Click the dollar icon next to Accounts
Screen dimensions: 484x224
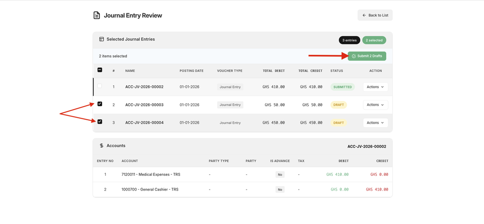(101, 146)
